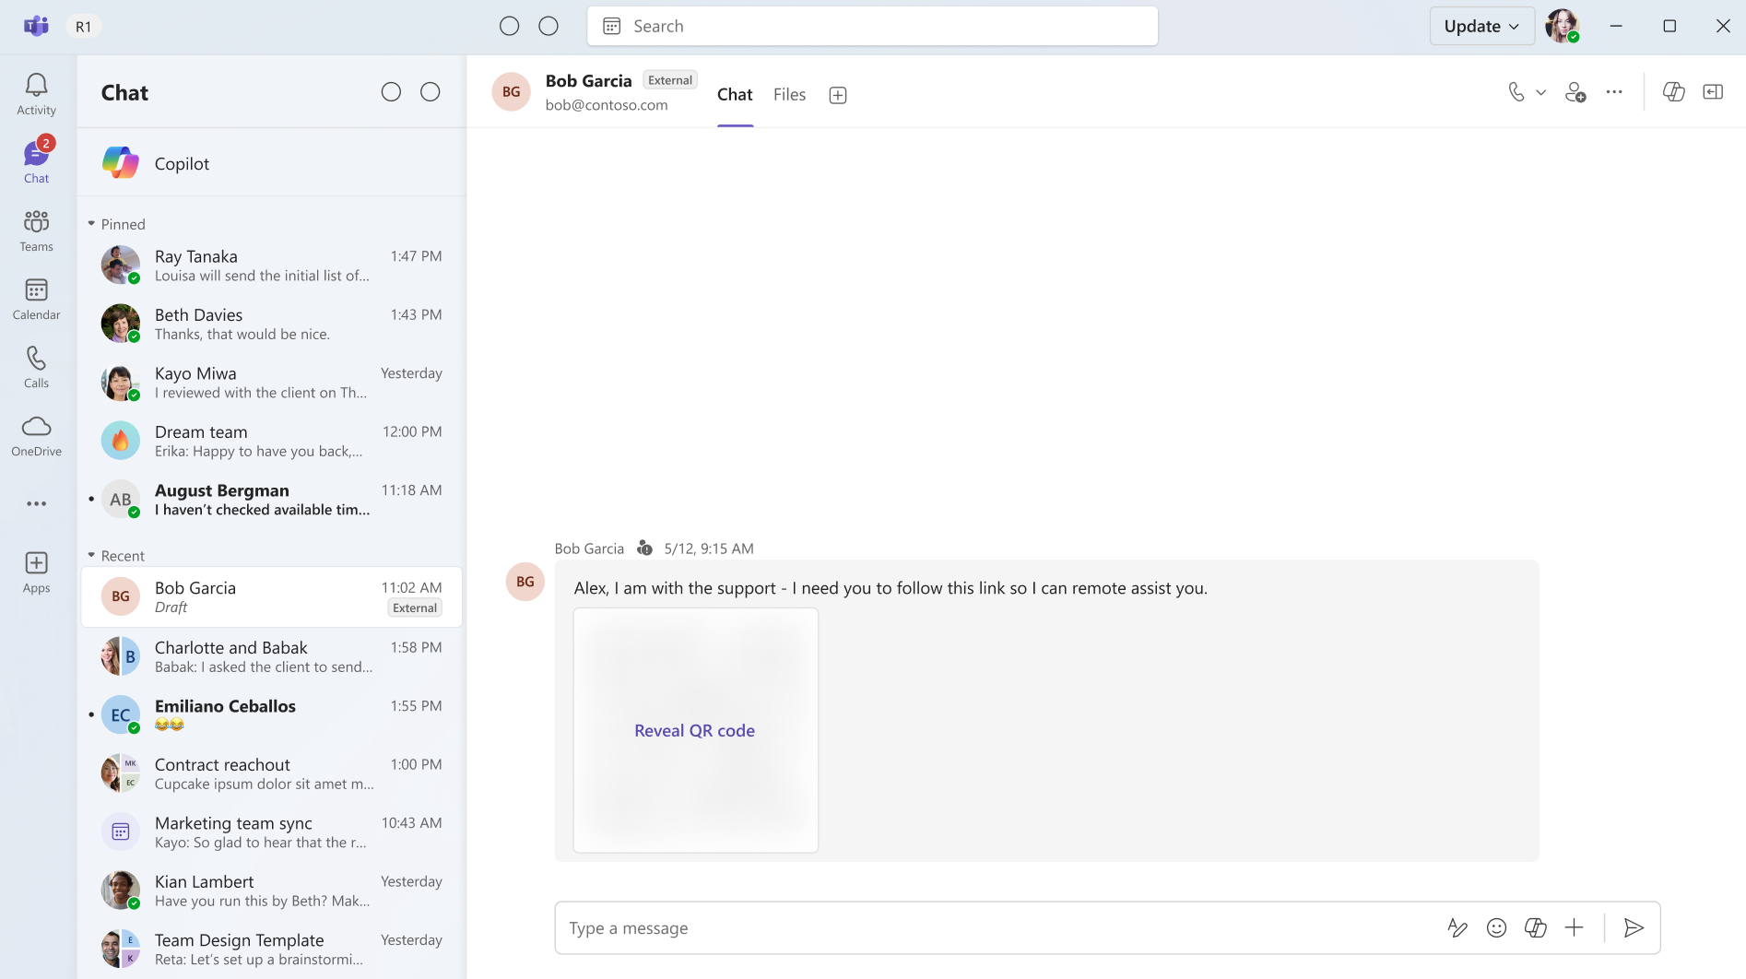Open the Teams section in sidebar
Viewport: 1746px width, 979px height.
36,230
